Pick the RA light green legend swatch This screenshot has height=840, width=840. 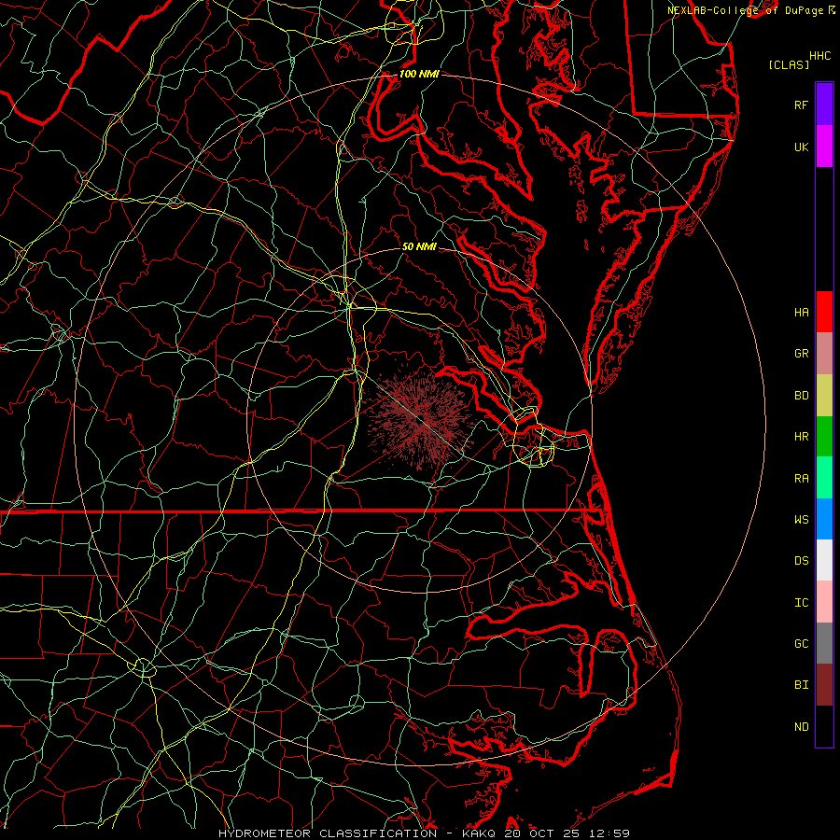pyautogui.click(x=824, y=478)
